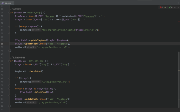The image size is (180, 112).
Task: Click the yellow warnings count indicator
Action: [x=166, y=7]
